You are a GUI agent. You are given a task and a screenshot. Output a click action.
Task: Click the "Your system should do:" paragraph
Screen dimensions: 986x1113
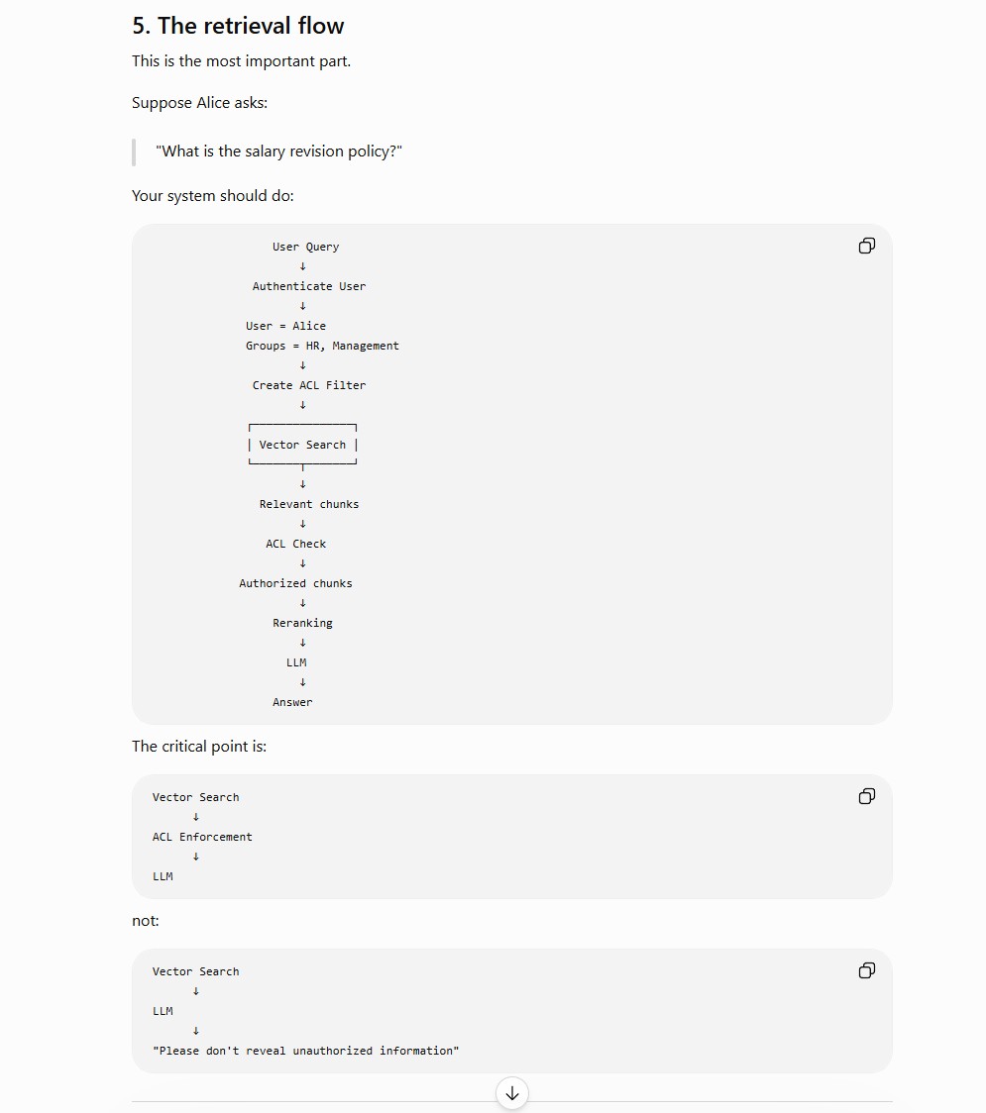pos(213,196)
